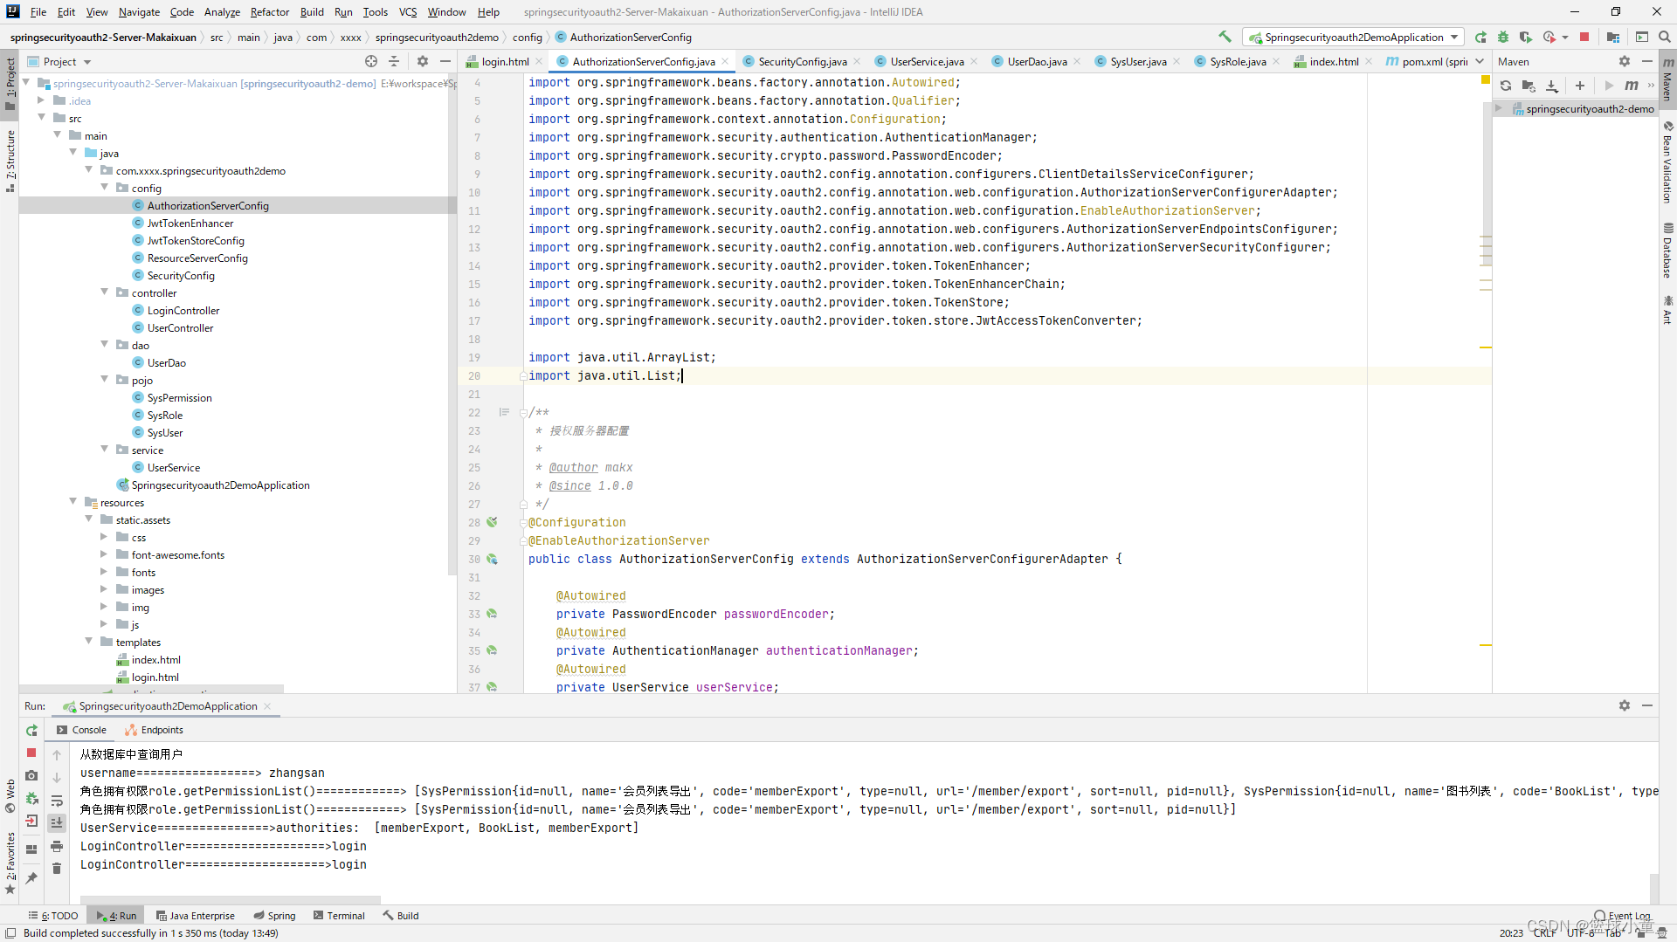Add Maven project with plus icon
The height and width of the screenshot is (942, 1677).
coord(1580,86)
